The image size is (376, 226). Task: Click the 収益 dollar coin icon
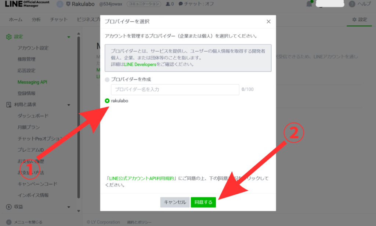click(9, 207)
